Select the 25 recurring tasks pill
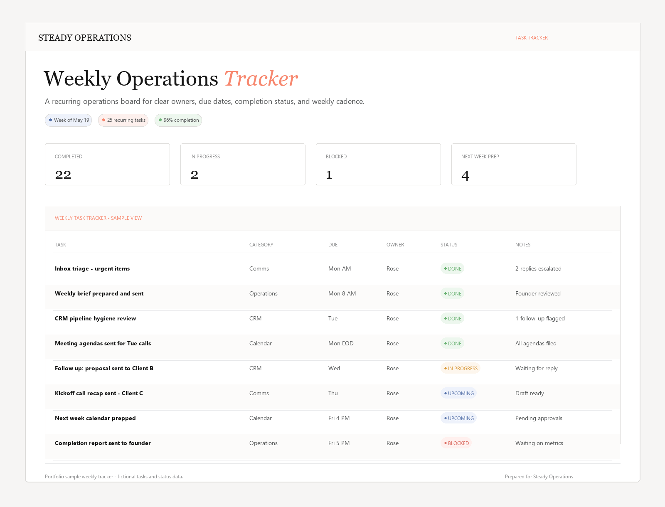This screenshot has height=507, width=665. click(x=123, y=120)
